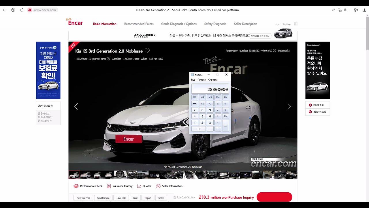Viewport: 369px width, 208px height.
Task: Click the Samsung insurance ad on the left
Action: tap(48, 70)
